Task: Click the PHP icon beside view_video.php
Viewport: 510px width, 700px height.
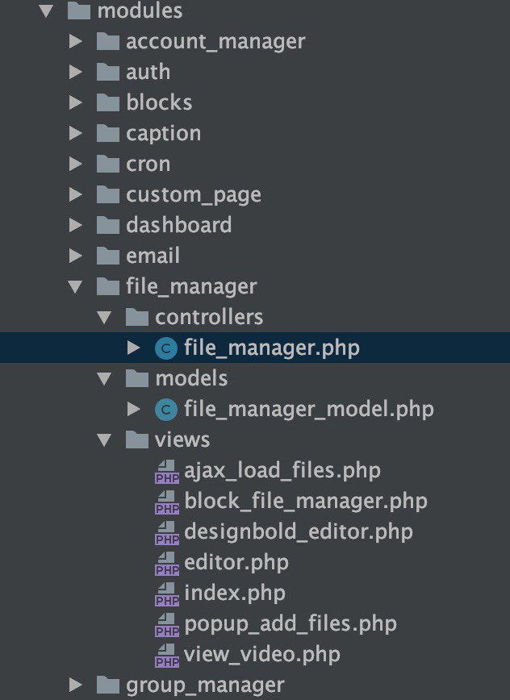Action: 167,656
